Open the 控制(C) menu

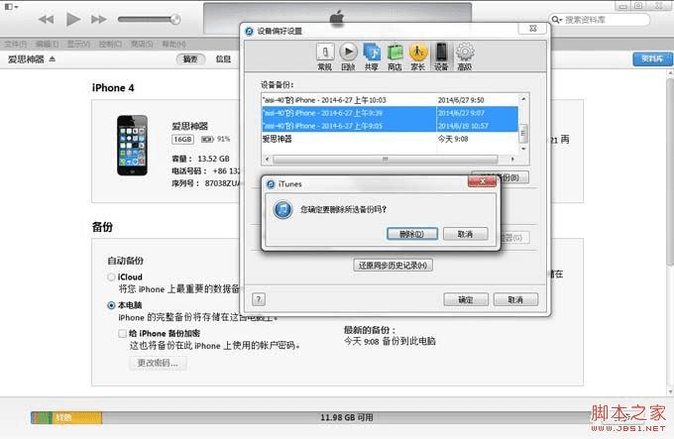point(110,44)
